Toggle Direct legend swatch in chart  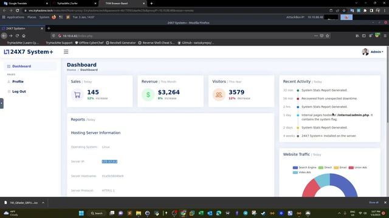point(321,168)
